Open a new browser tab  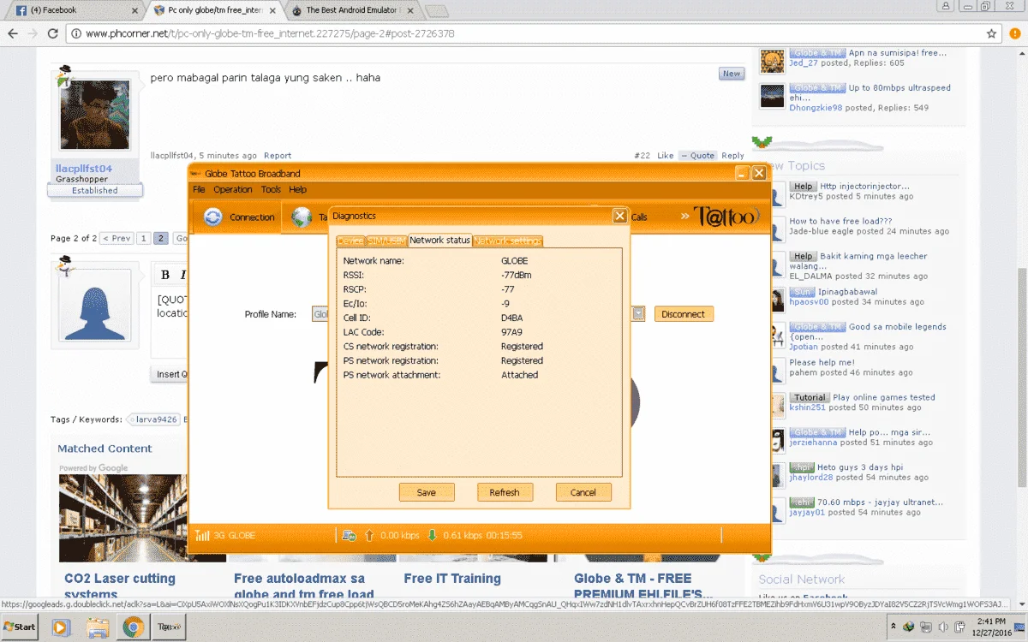click(x=436, y=11)
